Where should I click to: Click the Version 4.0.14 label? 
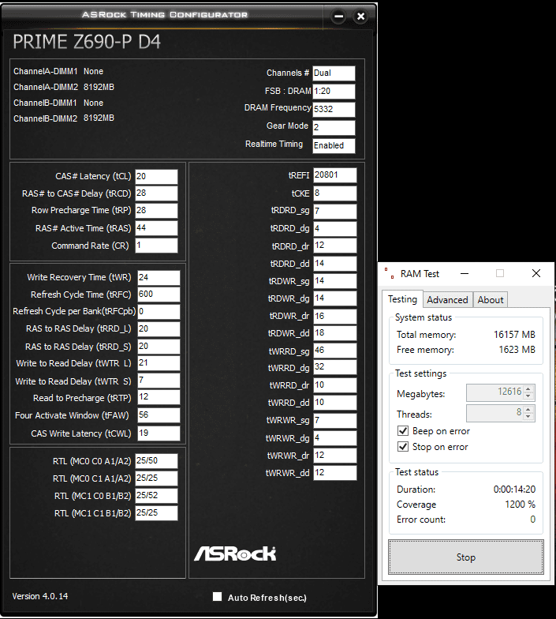coord(39,596)
